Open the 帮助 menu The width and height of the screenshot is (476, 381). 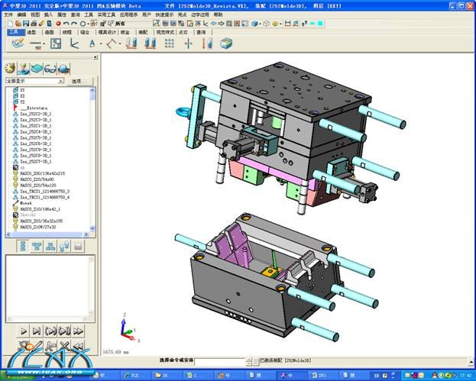[219, 15]
